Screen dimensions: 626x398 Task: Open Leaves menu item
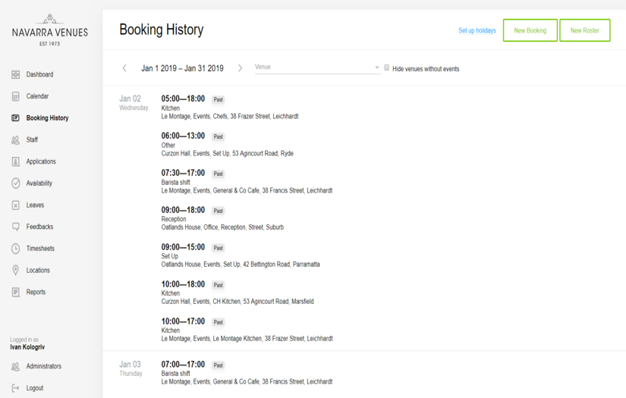(x=35, y=205)
